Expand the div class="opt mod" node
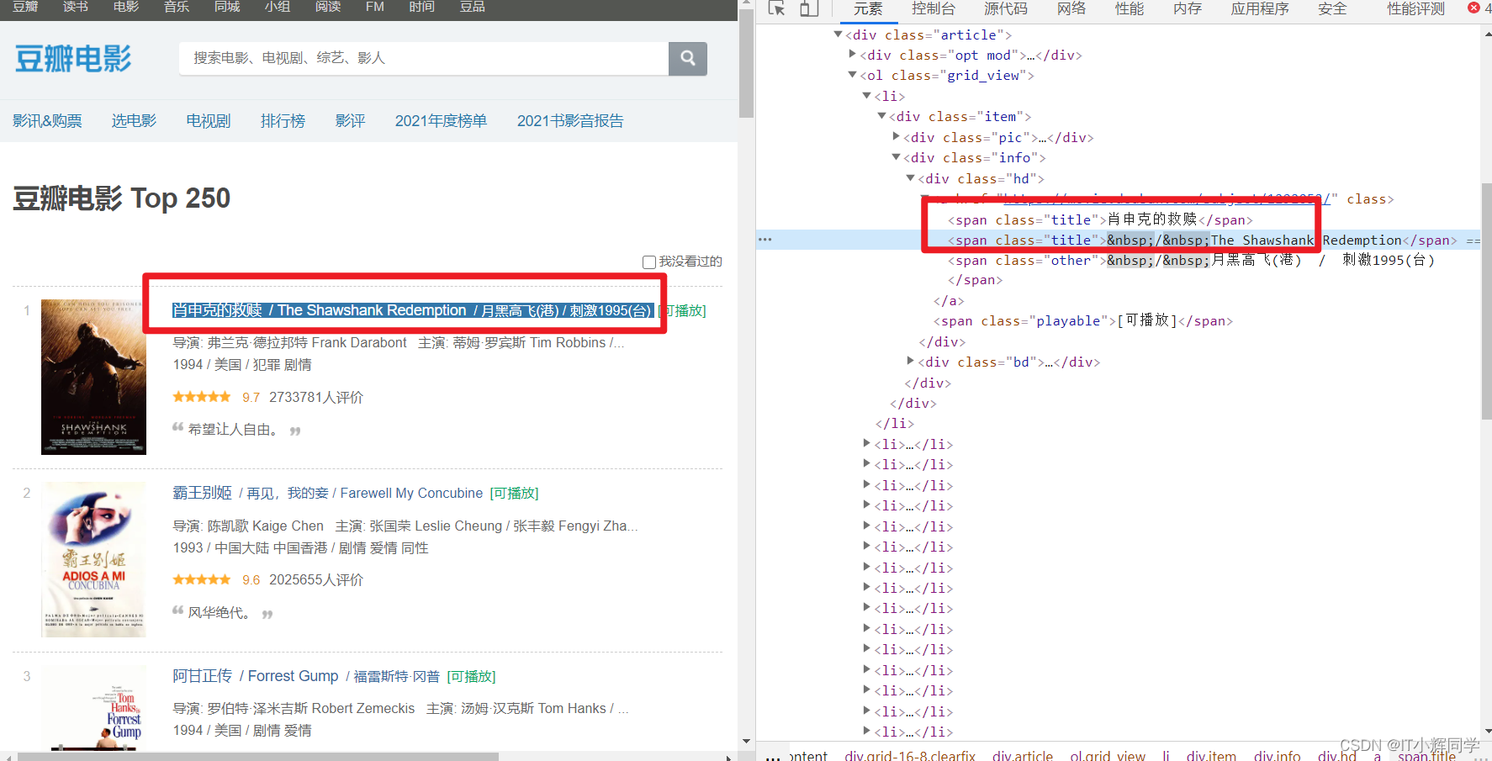Viewport: 1492px width, 761px height. point(852,55)
